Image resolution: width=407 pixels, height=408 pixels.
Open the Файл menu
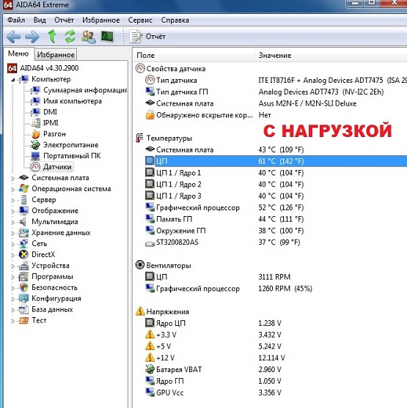click(16, 20)
